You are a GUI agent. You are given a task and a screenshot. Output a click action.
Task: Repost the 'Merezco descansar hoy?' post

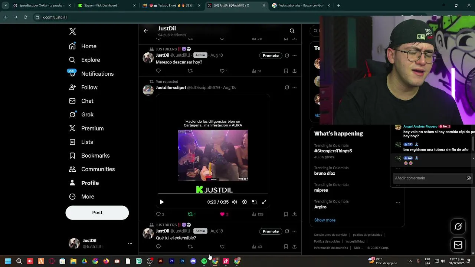coord(190,71)
